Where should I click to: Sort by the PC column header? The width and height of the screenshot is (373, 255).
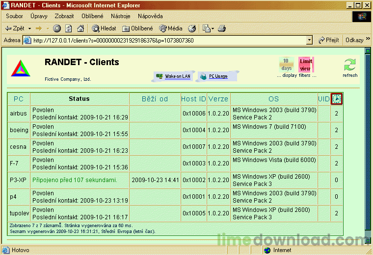coord(19,99)
